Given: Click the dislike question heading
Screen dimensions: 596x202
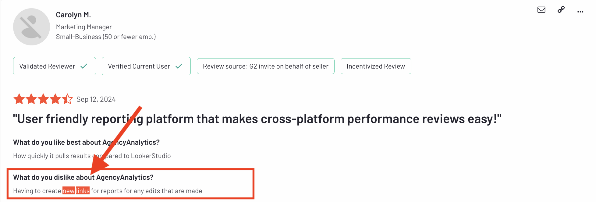Looking at the screenshot, I should point(83,177).
